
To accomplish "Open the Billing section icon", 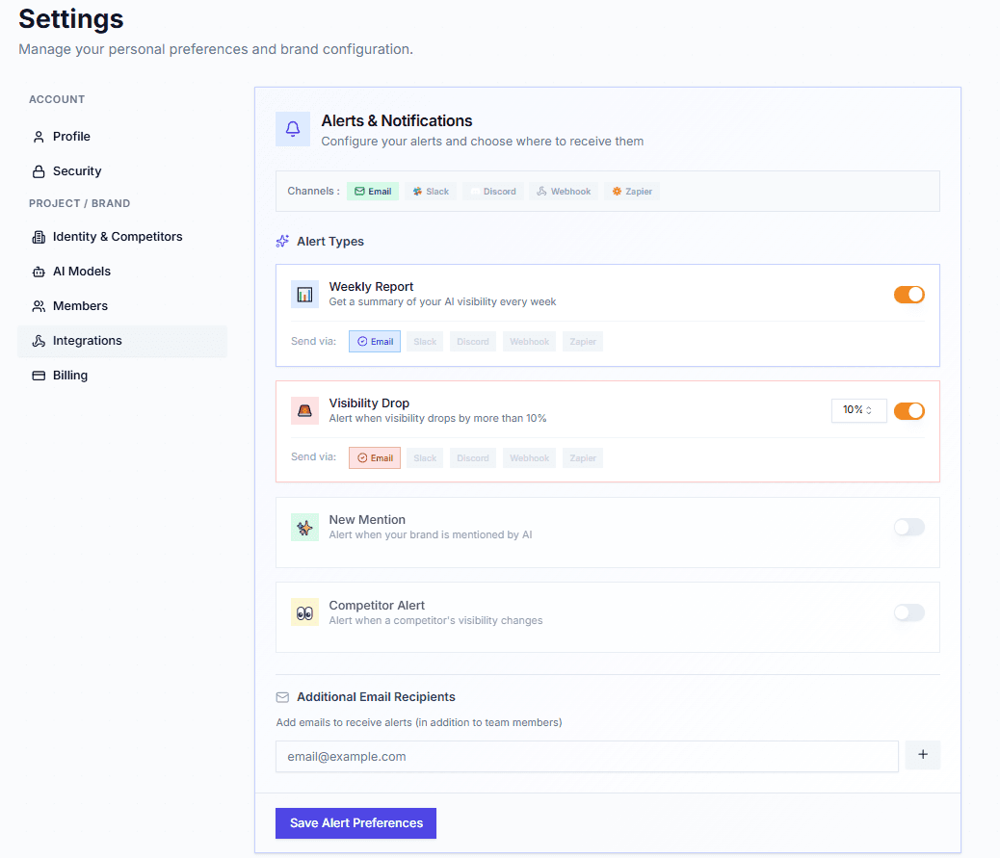I will [39, 375].
